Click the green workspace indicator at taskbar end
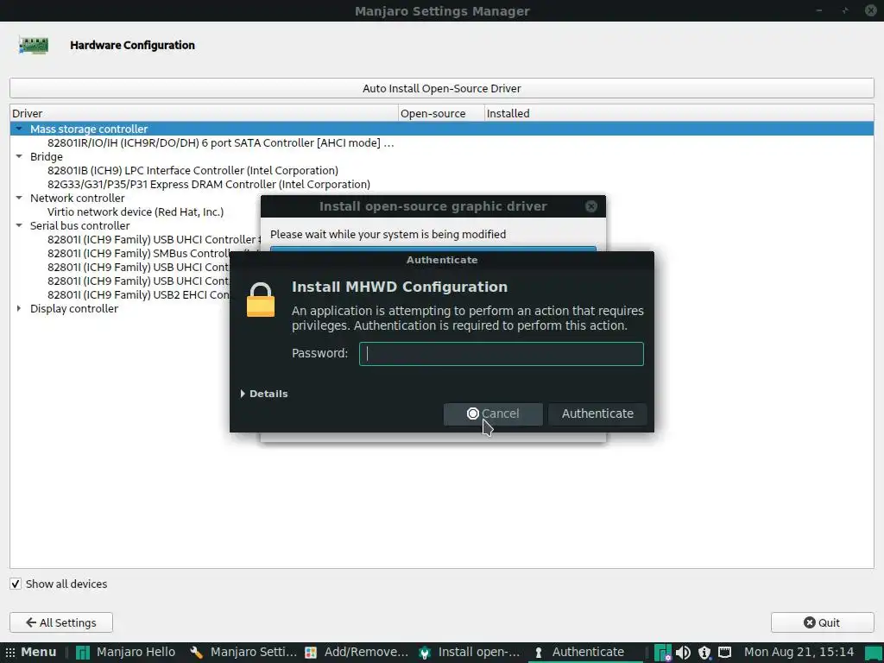Image resolution: width=884 pixels, height=663 pixels. [874, 653]
